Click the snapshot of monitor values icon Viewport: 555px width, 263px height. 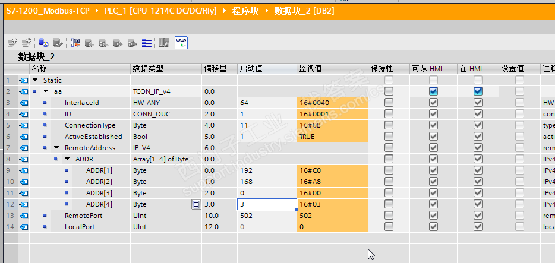[75, 43]
